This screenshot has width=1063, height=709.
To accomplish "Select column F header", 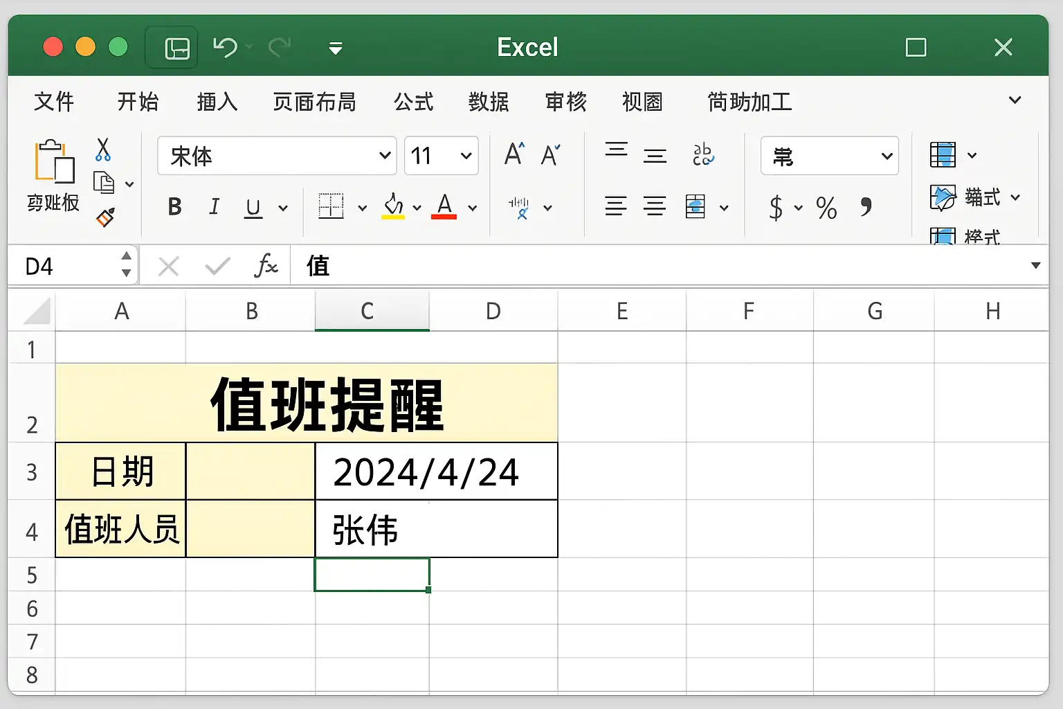I will pyautogui.click(x=749, y=311).
